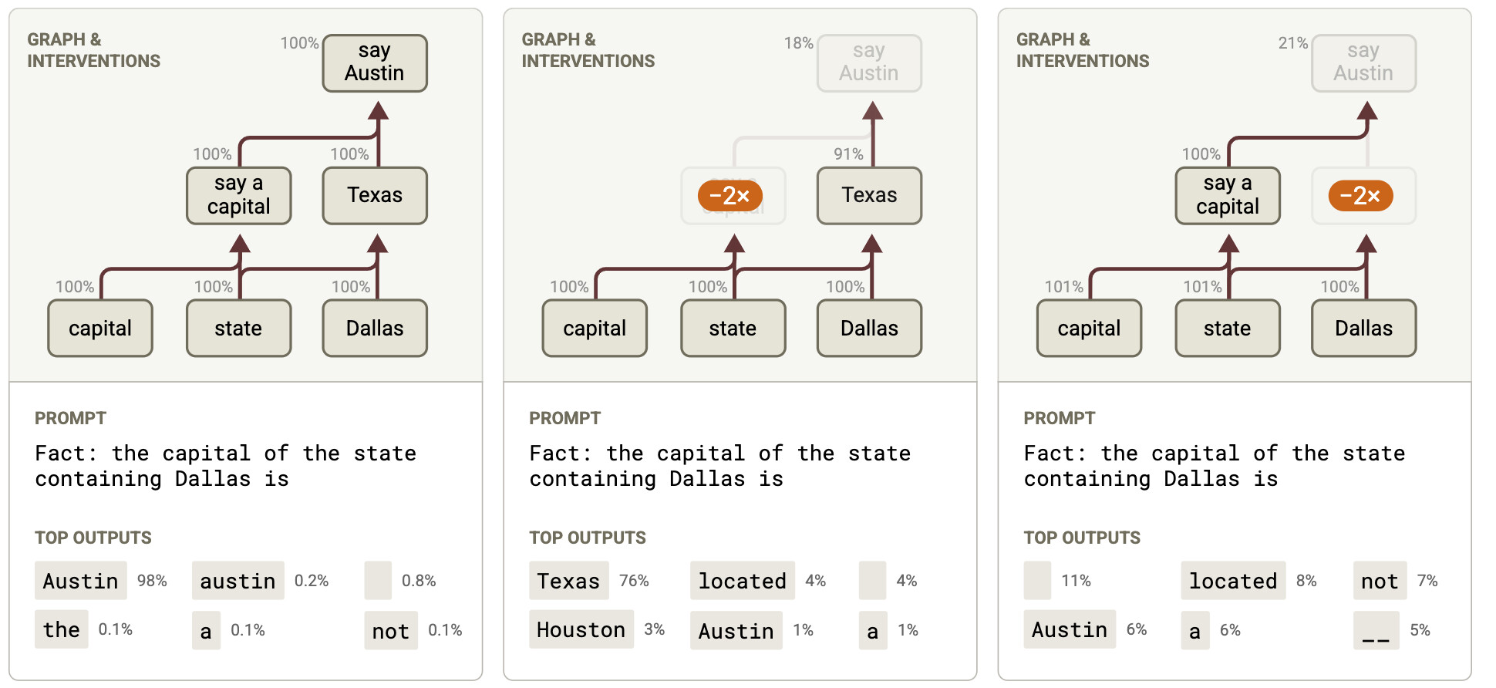Click the orange −2× badge in right panel
The image size is (1496, 688).
point(1360,196)
